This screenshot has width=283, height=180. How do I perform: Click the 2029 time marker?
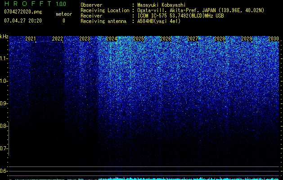(x=247, y=39)
